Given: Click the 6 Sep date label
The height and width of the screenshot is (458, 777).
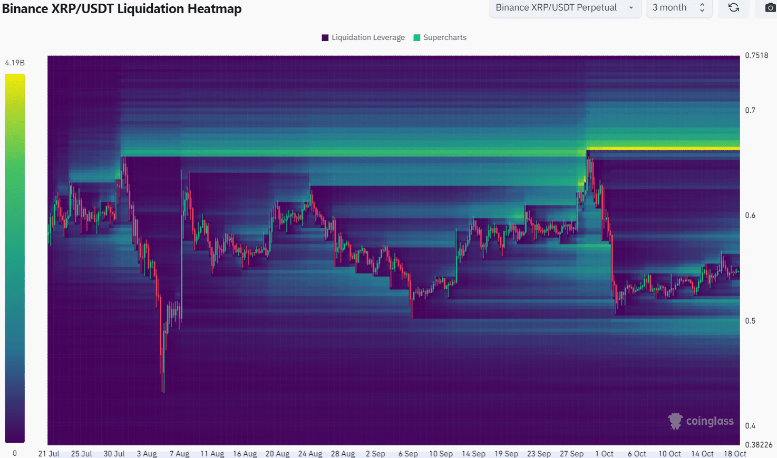Looking at the screenshot, I should (x=408, y=453).
